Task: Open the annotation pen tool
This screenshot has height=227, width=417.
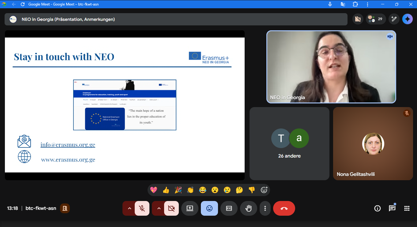Action: pyautogui.click(x=394, y=19)
